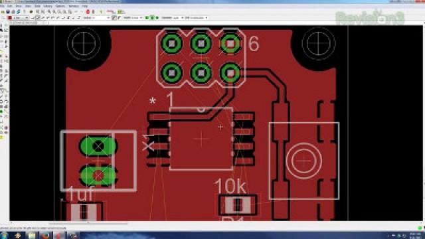Click the Redo arrow icon
The width and height of the screenshot is (425, 239).
81,12
